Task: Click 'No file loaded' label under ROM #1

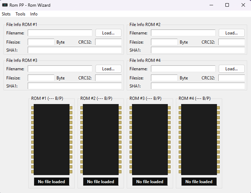Action: coord(52,182)
